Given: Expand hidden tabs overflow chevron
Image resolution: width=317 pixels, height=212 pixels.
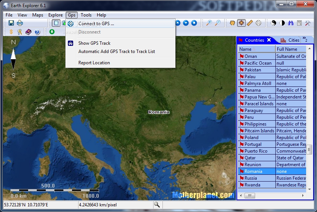Looking at the screenshot, I should pyautogui.click(x=305, y=39).
